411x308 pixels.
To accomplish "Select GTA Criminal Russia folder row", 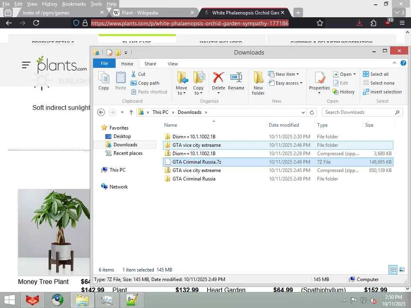I will [x=278, y=178].
